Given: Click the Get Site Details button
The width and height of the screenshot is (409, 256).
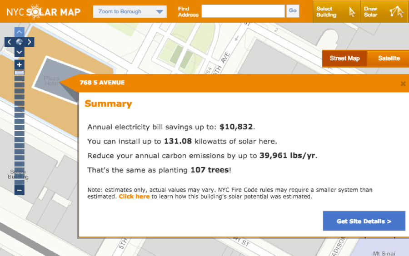Looking at the screenshot, I should [364, 221].
